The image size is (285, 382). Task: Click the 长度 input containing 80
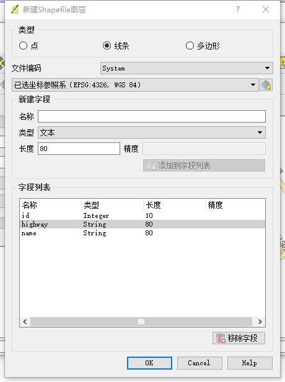(79, 149)
